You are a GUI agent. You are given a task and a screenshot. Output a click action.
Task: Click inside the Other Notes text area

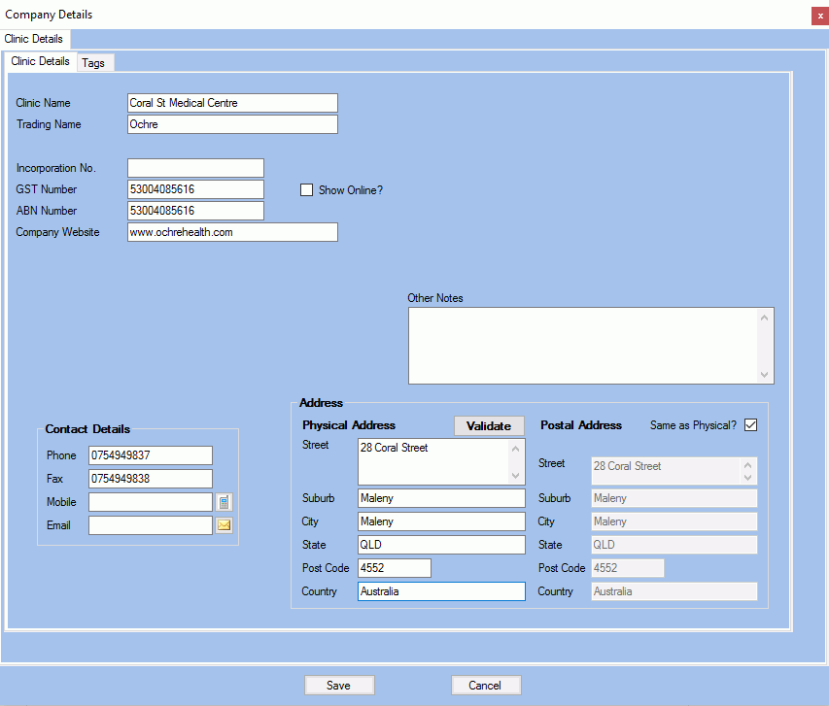pyautogui.click(x=583, y=346)
